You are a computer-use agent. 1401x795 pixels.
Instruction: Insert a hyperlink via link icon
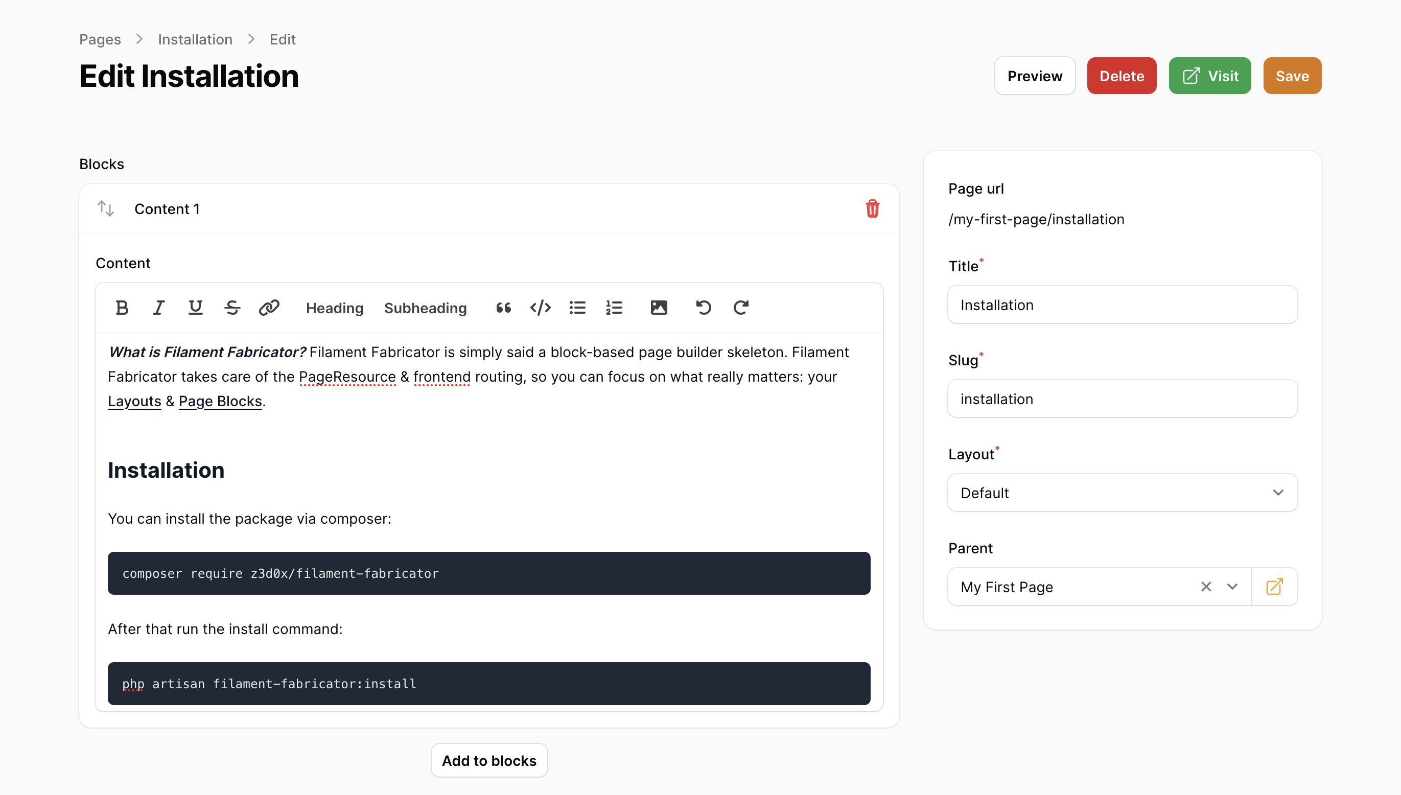269,308
